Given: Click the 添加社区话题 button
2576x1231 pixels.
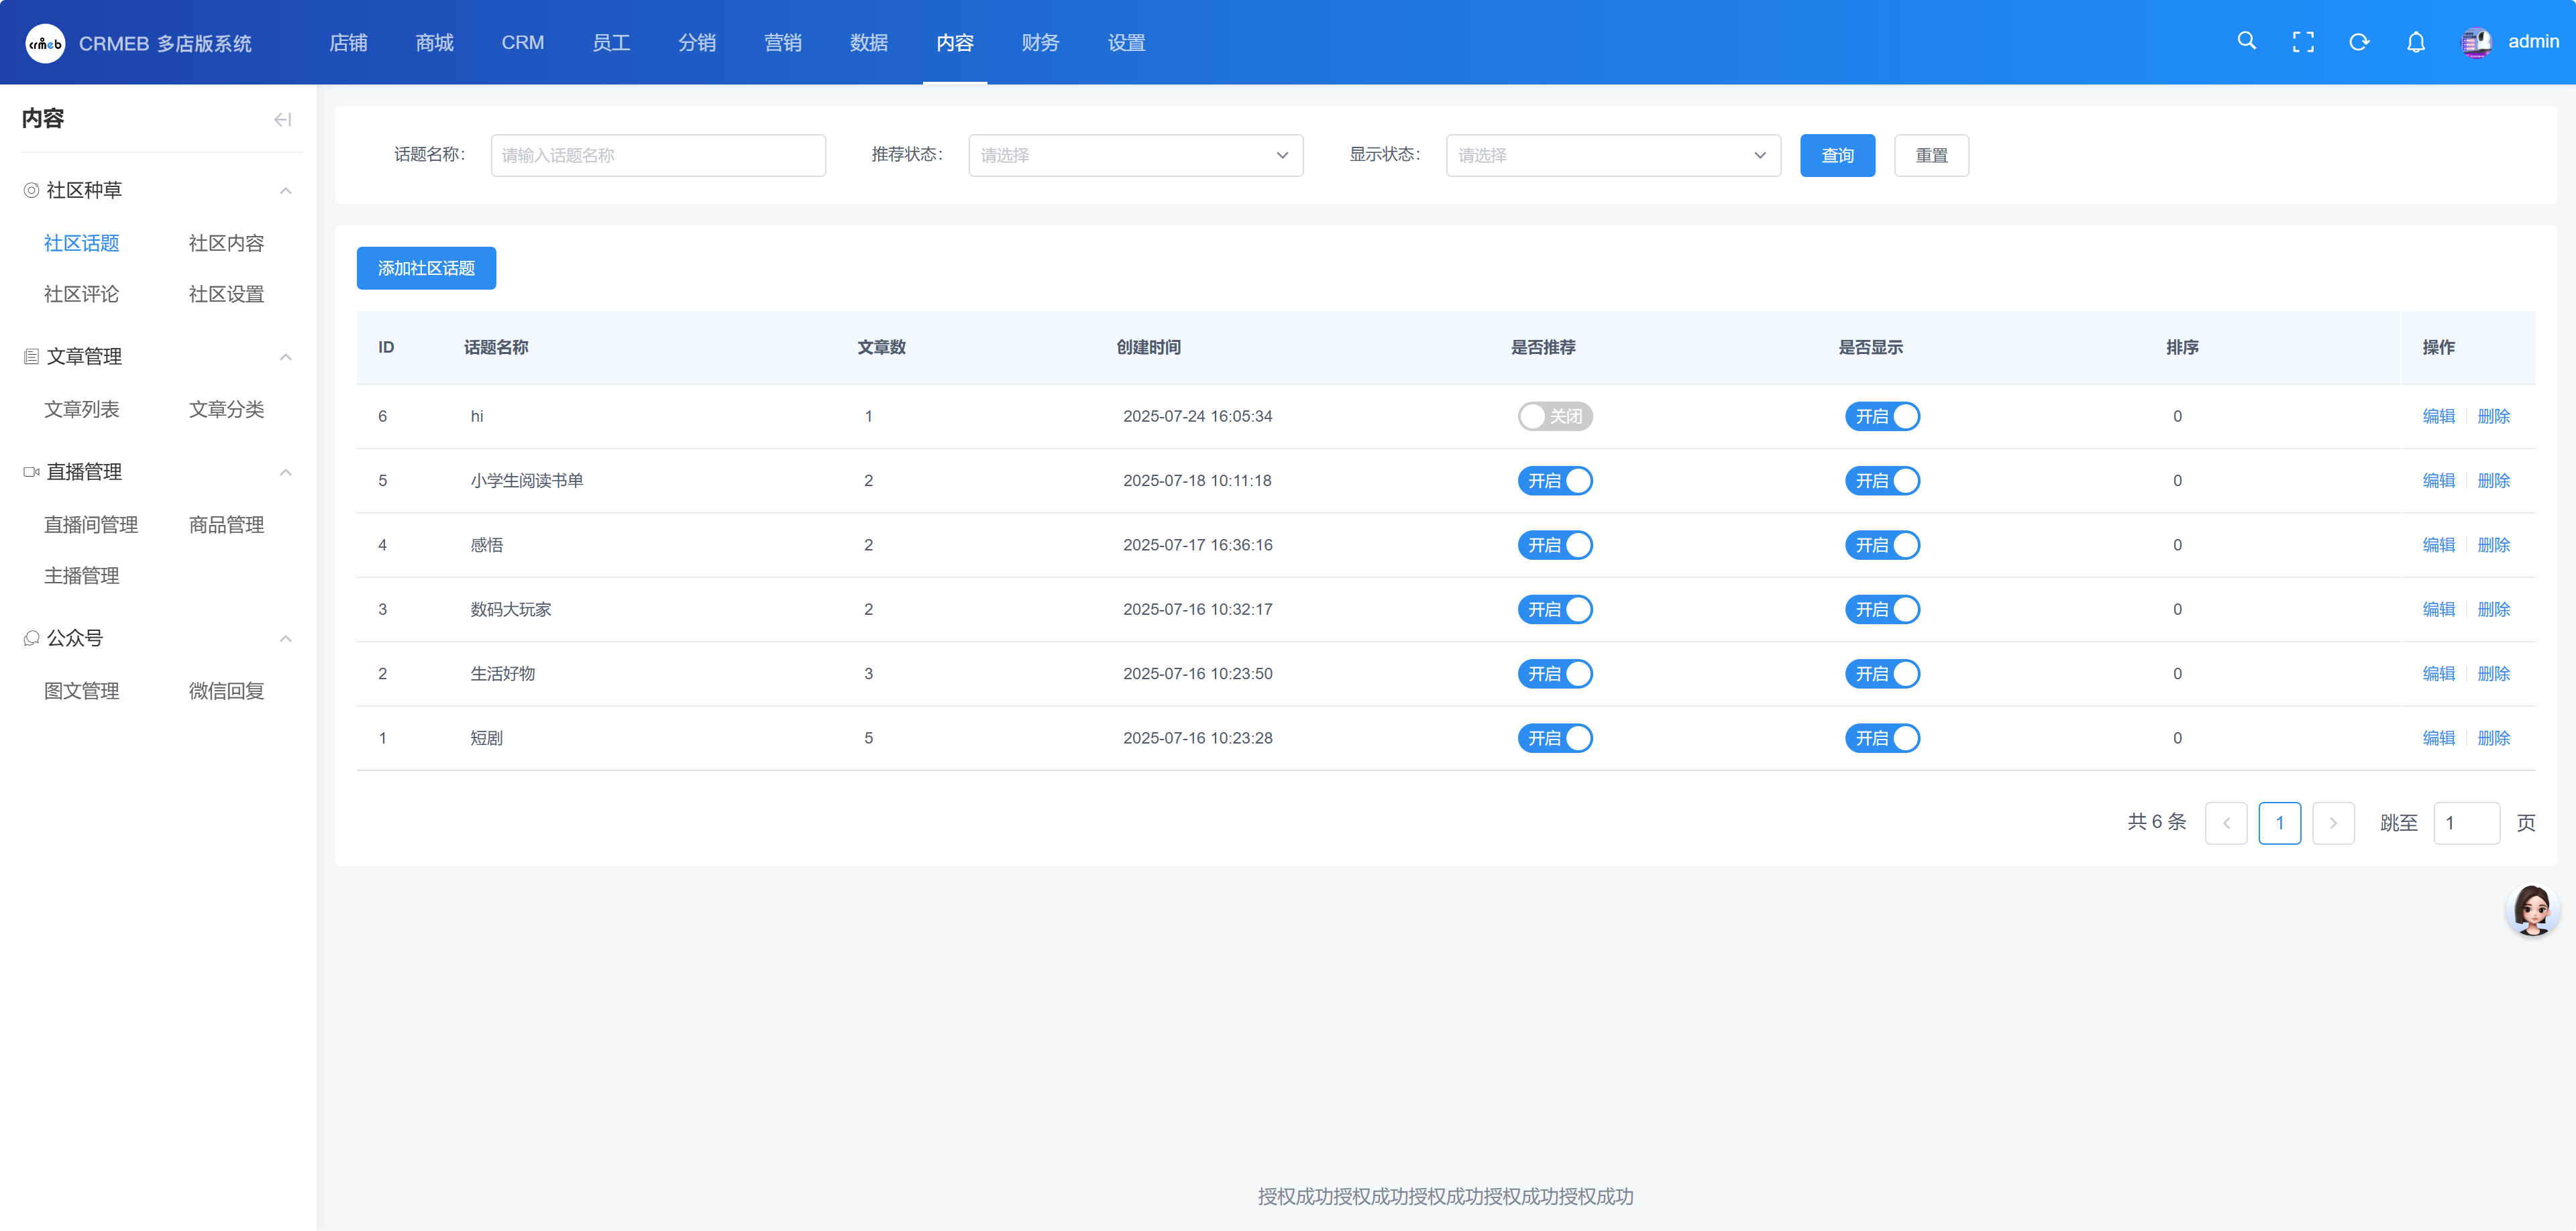Looking at the screenshot, I should [x=426, y=268].
